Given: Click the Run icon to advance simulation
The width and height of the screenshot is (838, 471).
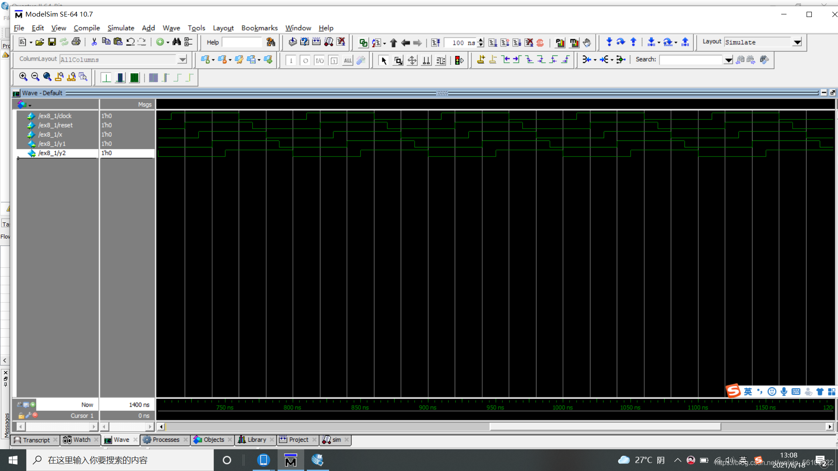Looking at the screenshot, I should click(493, 42).
